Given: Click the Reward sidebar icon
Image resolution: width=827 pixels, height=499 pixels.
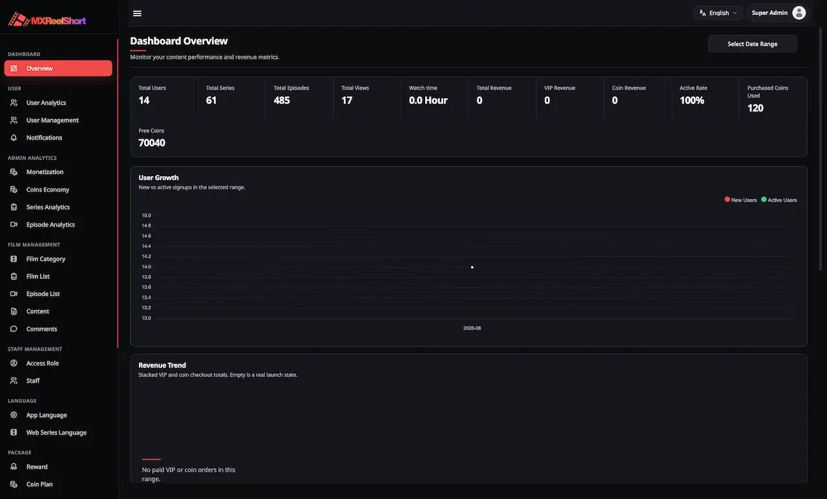Looking at the screenshot, I should tap(14, 467).
